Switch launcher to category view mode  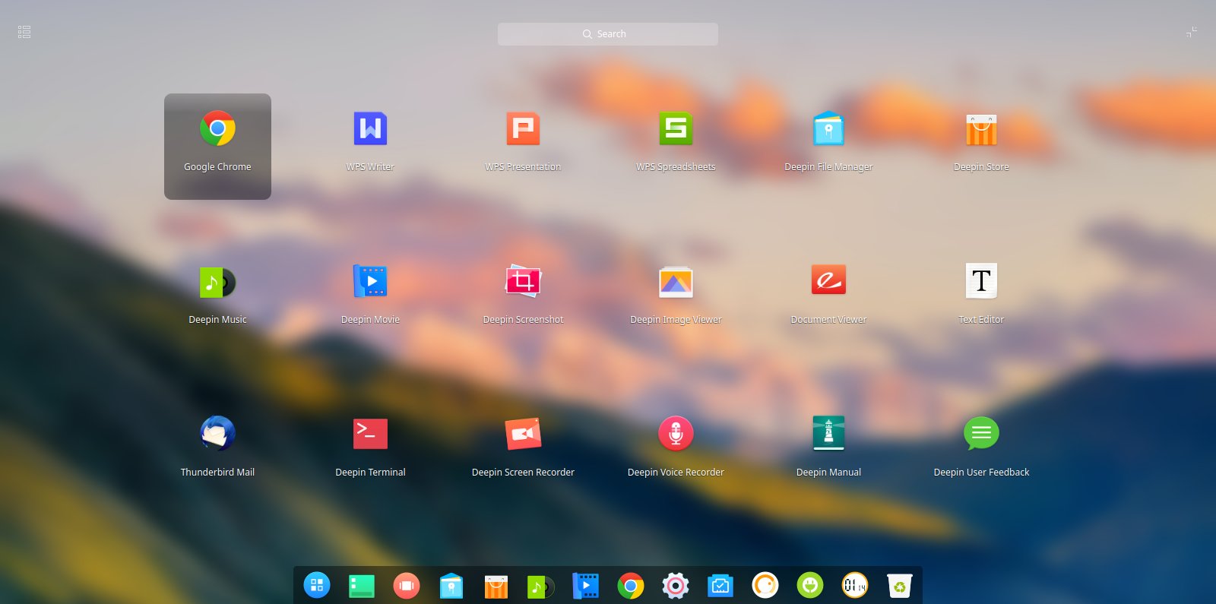[x=24, y=32]
